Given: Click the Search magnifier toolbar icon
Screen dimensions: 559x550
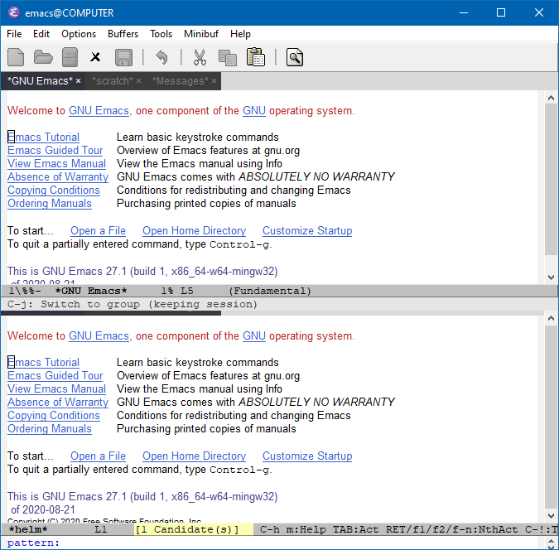Looking at the screenshot, I should click(295, 57).
